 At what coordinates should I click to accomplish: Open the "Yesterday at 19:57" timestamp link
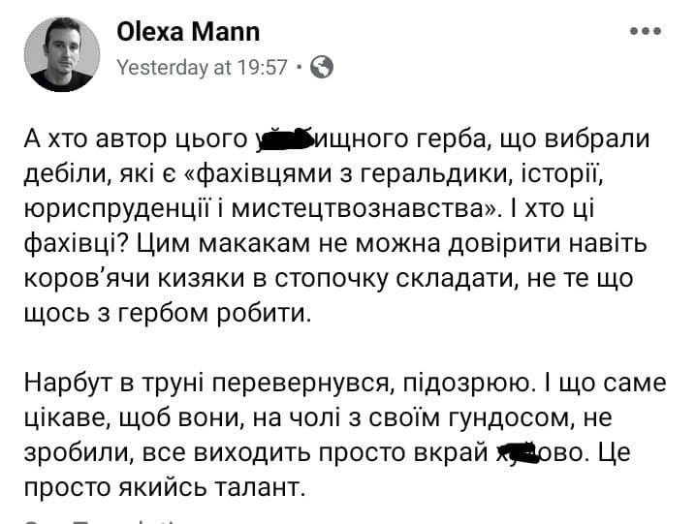pyautogui.click(x=202, y=67)
